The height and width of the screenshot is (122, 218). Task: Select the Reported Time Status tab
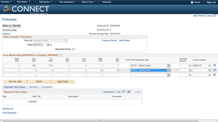[15, 87]
